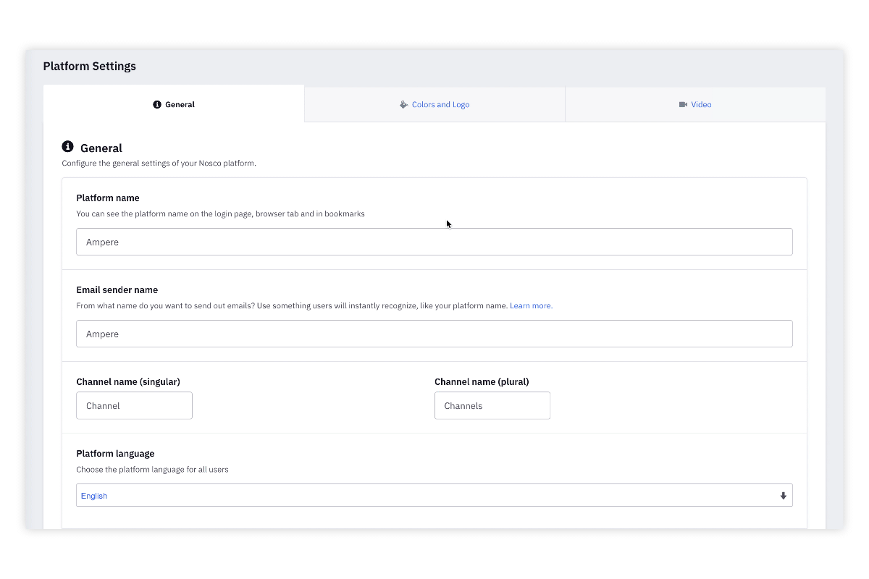
Task: Click the down arrow in language selector
Action: point(783,496)
